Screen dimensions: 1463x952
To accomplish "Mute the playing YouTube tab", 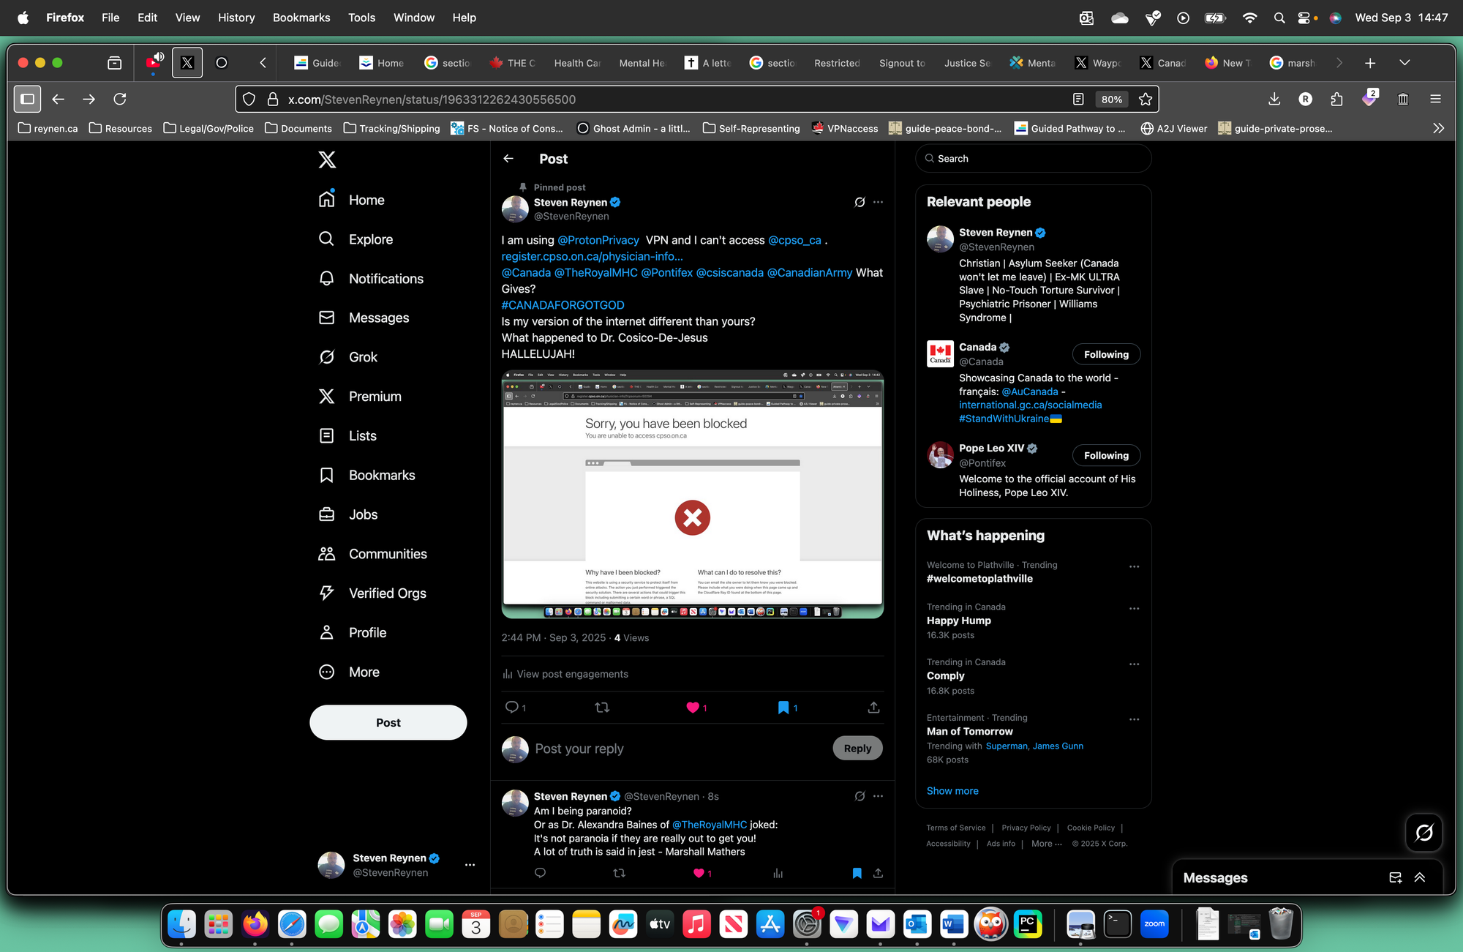I will click(159, 56).
